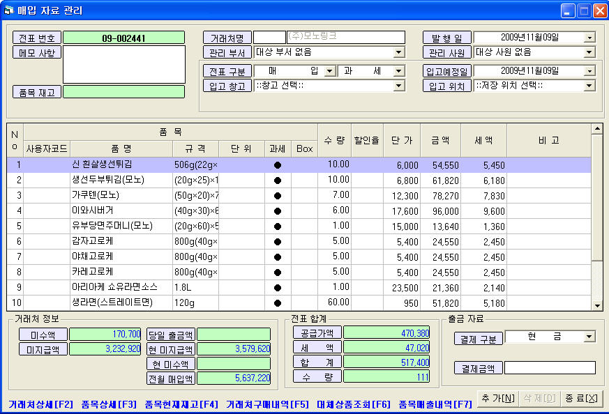Select the 이와시버거 item row
This screenshot has width=609, height=414.
(x=299, y=211)
